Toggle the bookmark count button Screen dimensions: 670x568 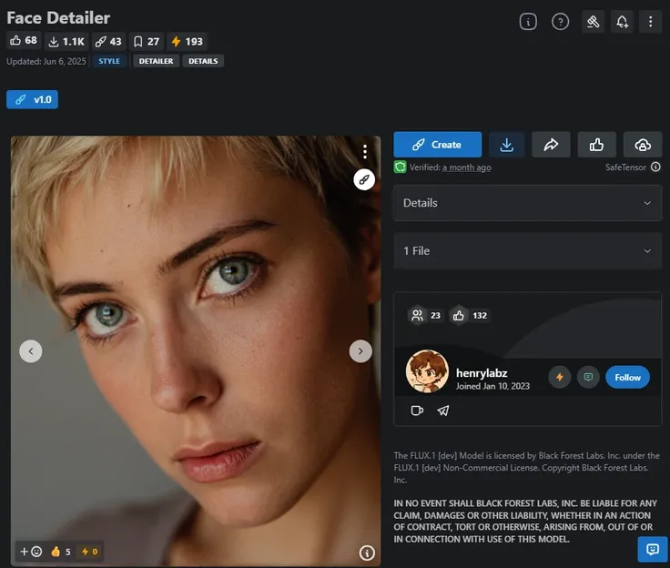(x=146, y=41)
